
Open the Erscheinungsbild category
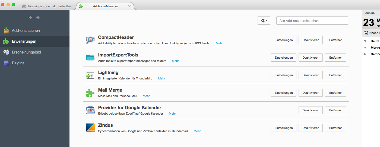(x=26, y=52)
